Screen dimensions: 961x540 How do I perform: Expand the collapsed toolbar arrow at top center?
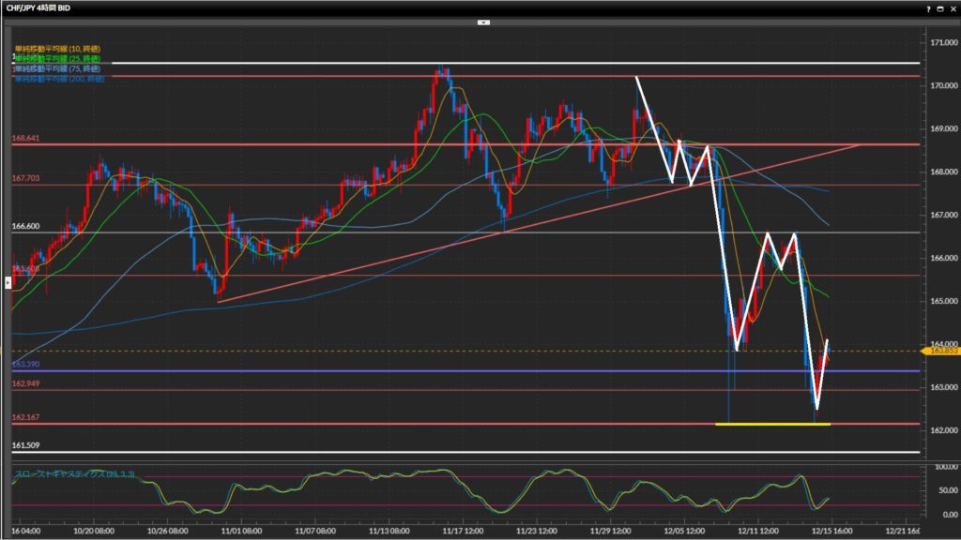tap(482, 21)
